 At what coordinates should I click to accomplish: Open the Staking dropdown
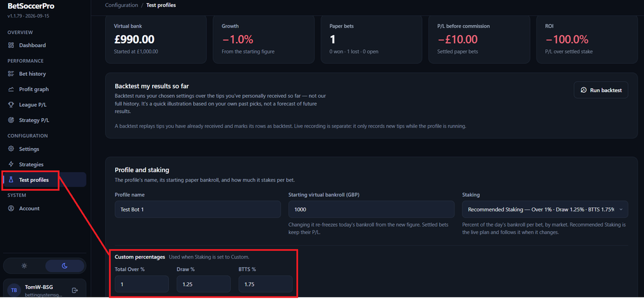545,210
